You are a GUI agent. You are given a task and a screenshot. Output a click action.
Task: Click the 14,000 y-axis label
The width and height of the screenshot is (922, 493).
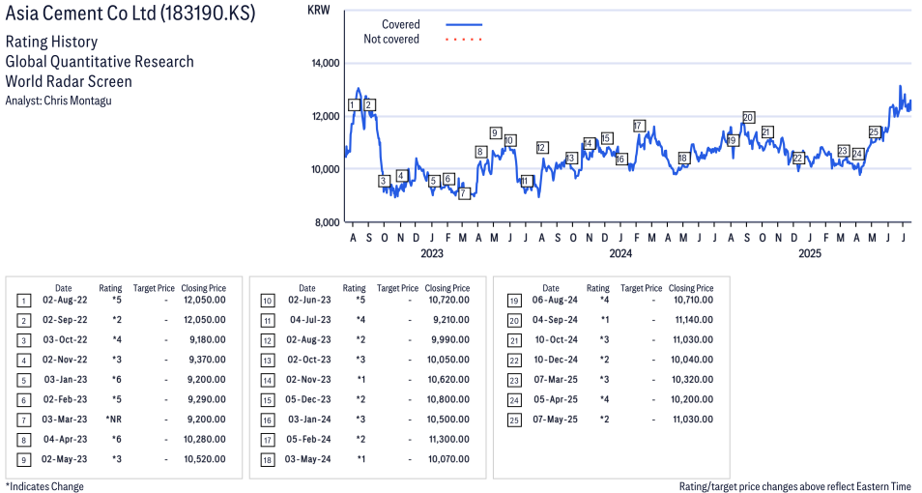click(325, 64)
